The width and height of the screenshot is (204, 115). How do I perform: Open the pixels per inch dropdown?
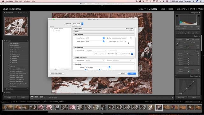(127, 54)
